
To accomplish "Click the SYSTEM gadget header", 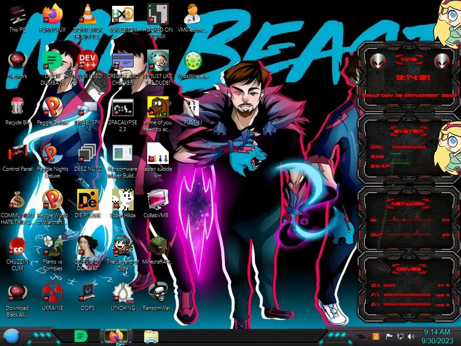I will pyautogui.click(x=409, y=131).
